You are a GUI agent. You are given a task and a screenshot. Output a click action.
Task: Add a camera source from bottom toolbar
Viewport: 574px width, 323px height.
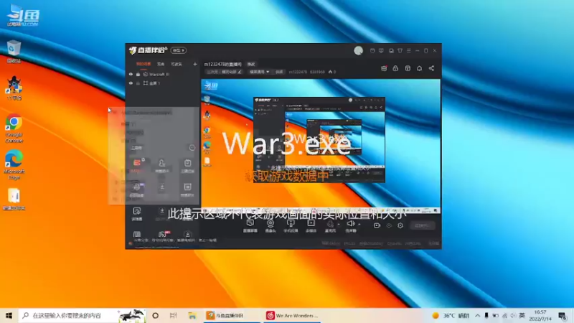pyautogui.click(x=270, y=225)
